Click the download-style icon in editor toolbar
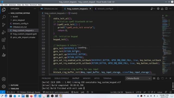174x98 pixels. coord(162,9)
